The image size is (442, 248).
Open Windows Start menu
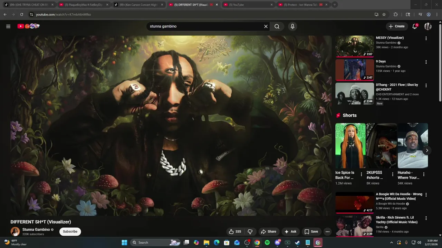click(x=124, y=242)
